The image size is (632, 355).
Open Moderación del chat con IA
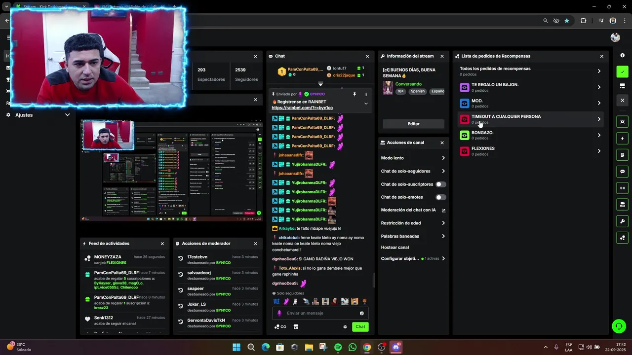[x=413, y=210]
